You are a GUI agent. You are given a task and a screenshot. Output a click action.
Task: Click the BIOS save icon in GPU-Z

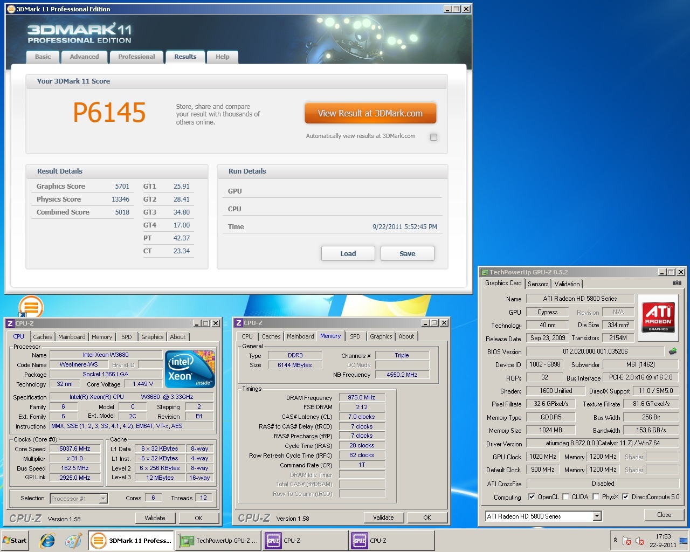point(673,351)
